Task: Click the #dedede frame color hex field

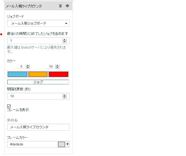Action: [x=32, y=144]
